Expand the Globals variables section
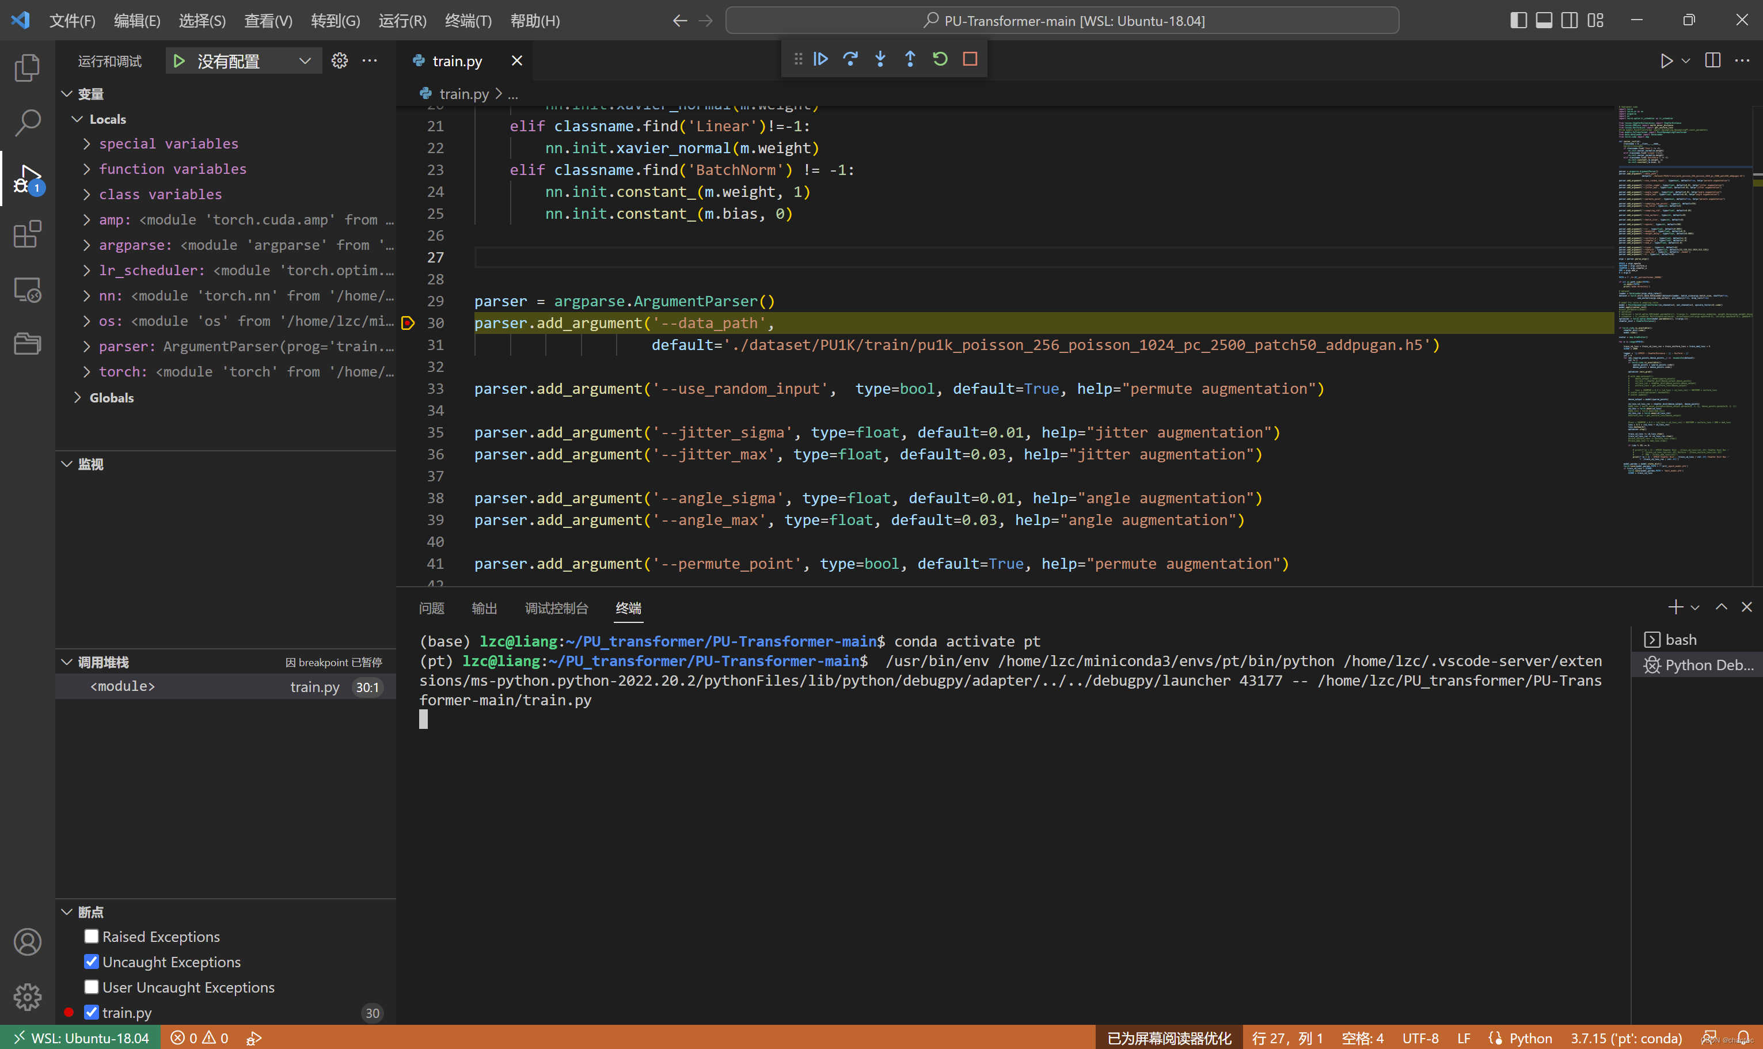The width and height of the screenshot is (1763, 1049). pos(76,397)
